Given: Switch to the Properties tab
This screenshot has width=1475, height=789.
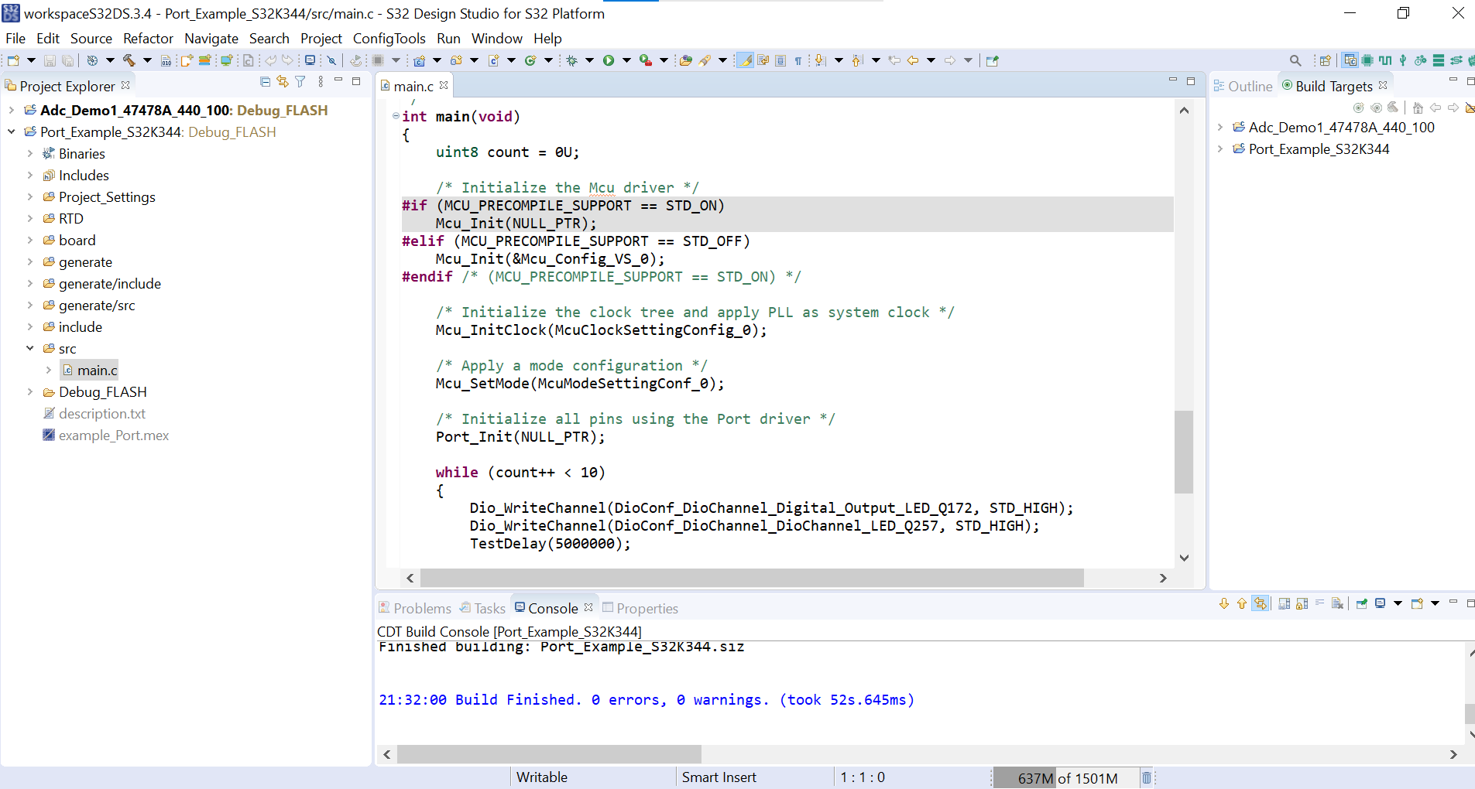Looking at the screenshot, I should coord(640,608).
